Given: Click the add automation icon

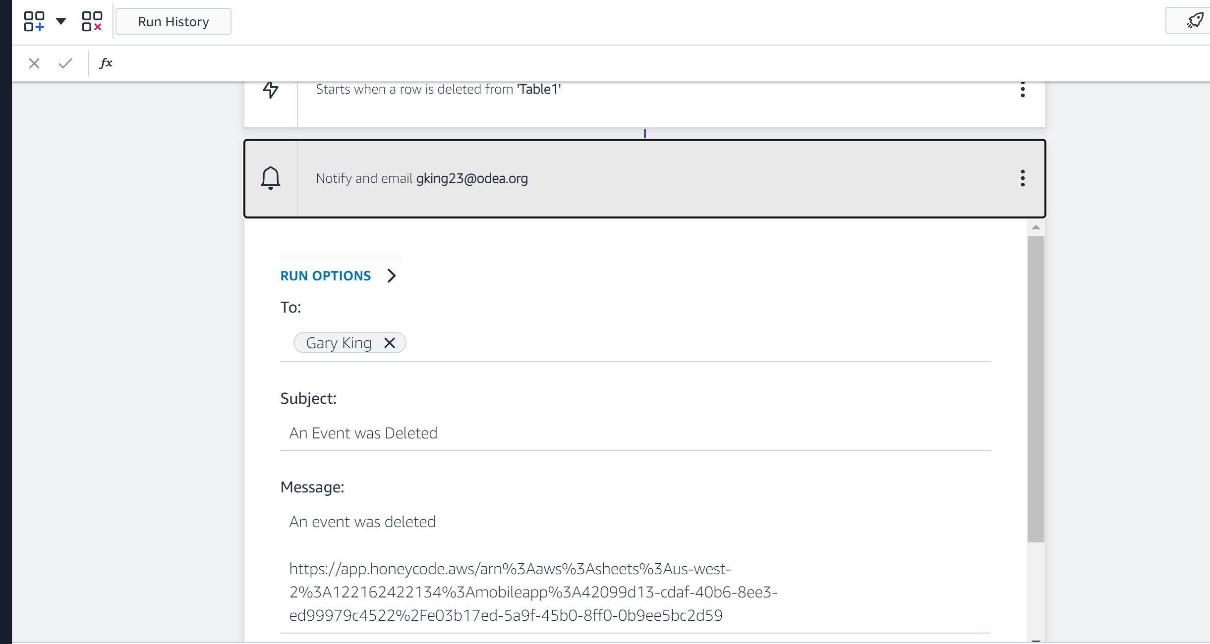Looking at the screenshot, I should point(34,21).
